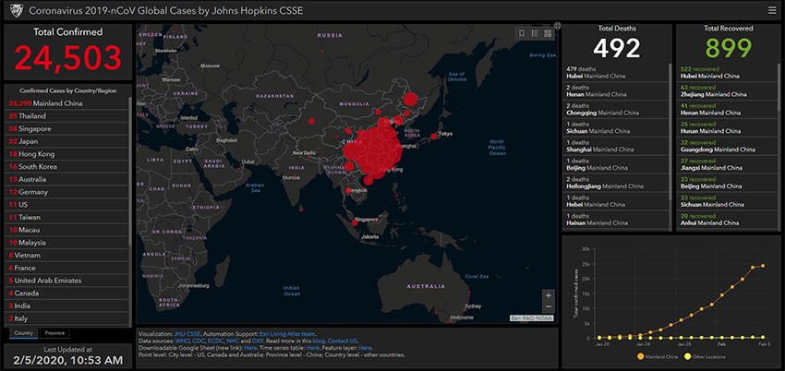Click the '20 recovered Anhui' entry

point(728,220)
